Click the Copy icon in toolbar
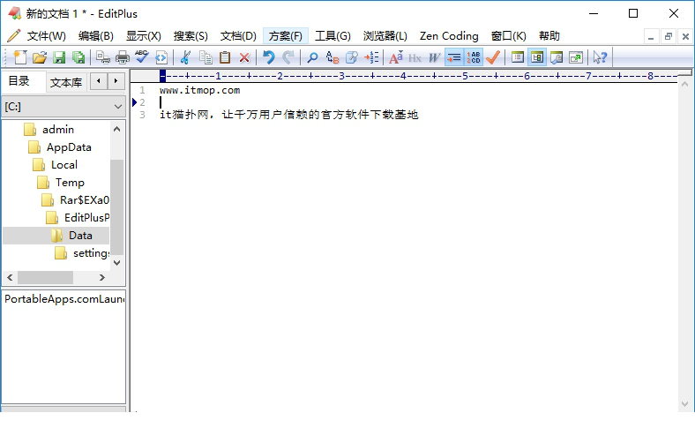Screen dimensions: 695x428 [x=206, y=57]
